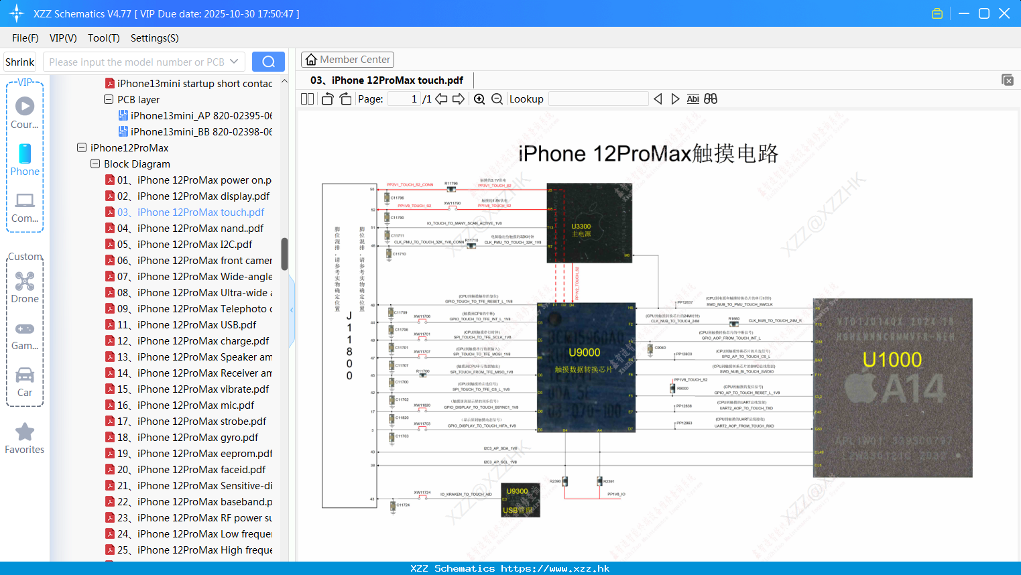1021x575 pixels.
Task: Click the Lookup text field
Action: coord(598,99)
